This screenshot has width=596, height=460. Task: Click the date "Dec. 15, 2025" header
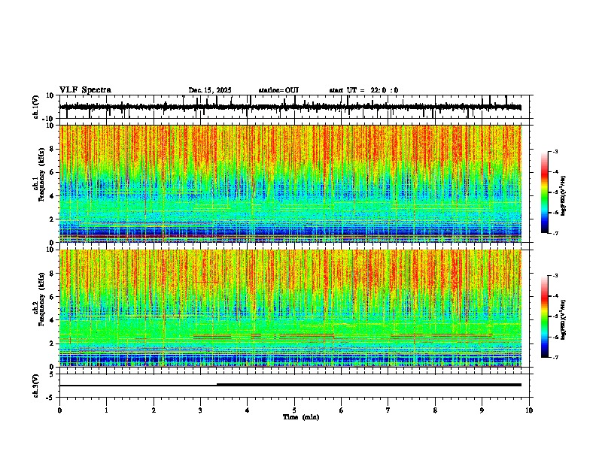[x=210, y=90]
